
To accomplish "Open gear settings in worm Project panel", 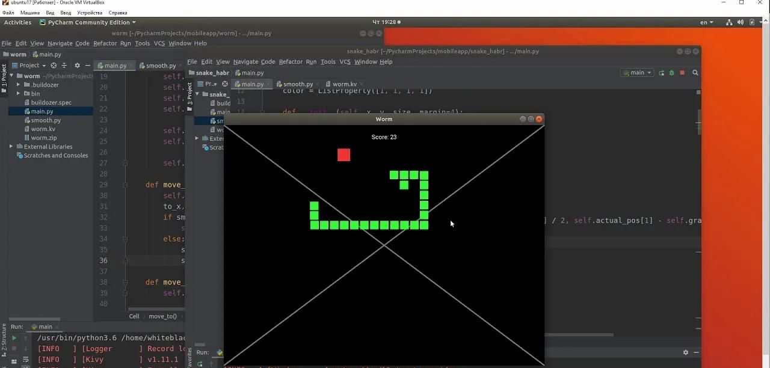I will point(77,66).
